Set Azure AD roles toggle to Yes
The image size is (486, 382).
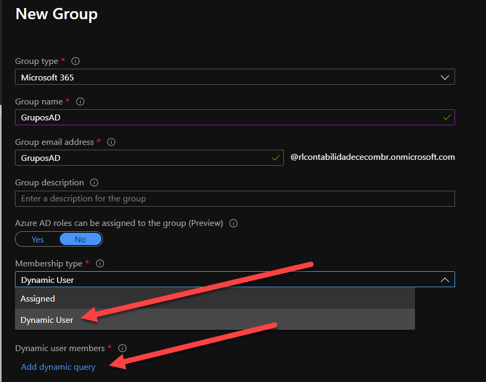(37, 239)
